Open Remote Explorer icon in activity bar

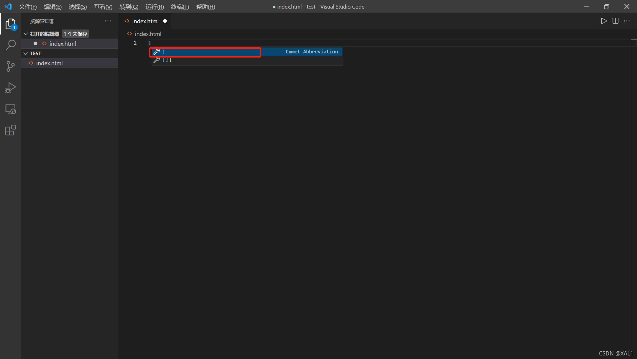click(11, 109)
